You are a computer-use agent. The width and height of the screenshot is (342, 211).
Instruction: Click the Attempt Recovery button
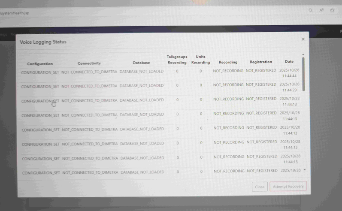coord(288,187)
